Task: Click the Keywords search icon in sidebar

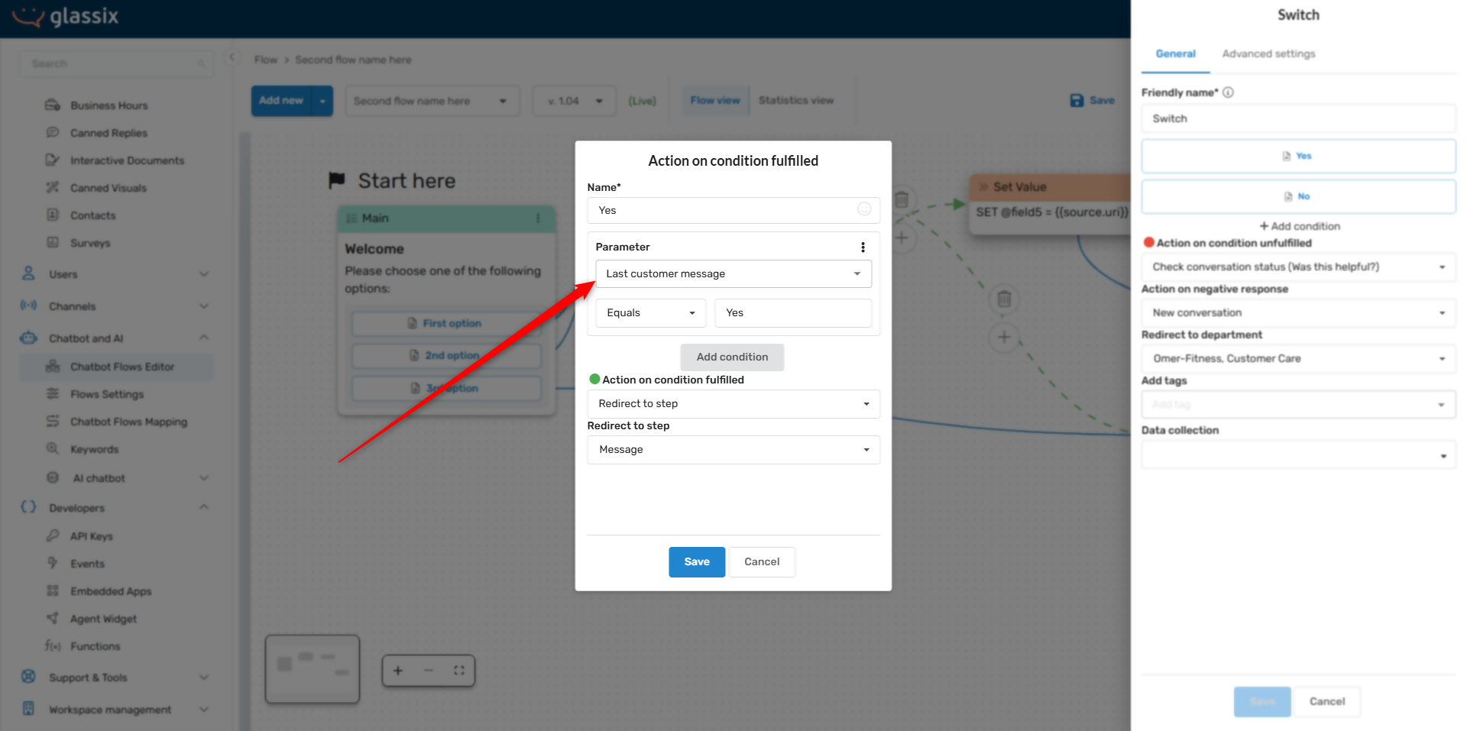Action: click(x=53, y=448)
